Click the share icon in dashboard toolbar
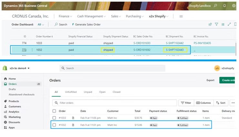 pos(210,24)
